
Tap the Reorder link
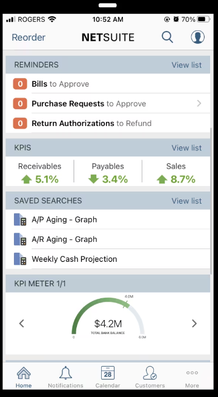(x=28, y=38)
